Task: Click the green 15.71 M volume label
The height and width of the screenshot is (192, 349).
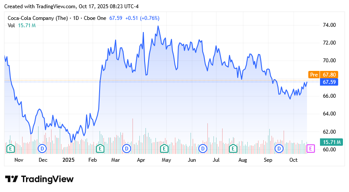Action: pyautogui.click(x=331, y=142)
